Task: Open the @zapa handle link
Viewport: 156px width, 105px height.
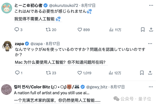Action: pos(36,44)
